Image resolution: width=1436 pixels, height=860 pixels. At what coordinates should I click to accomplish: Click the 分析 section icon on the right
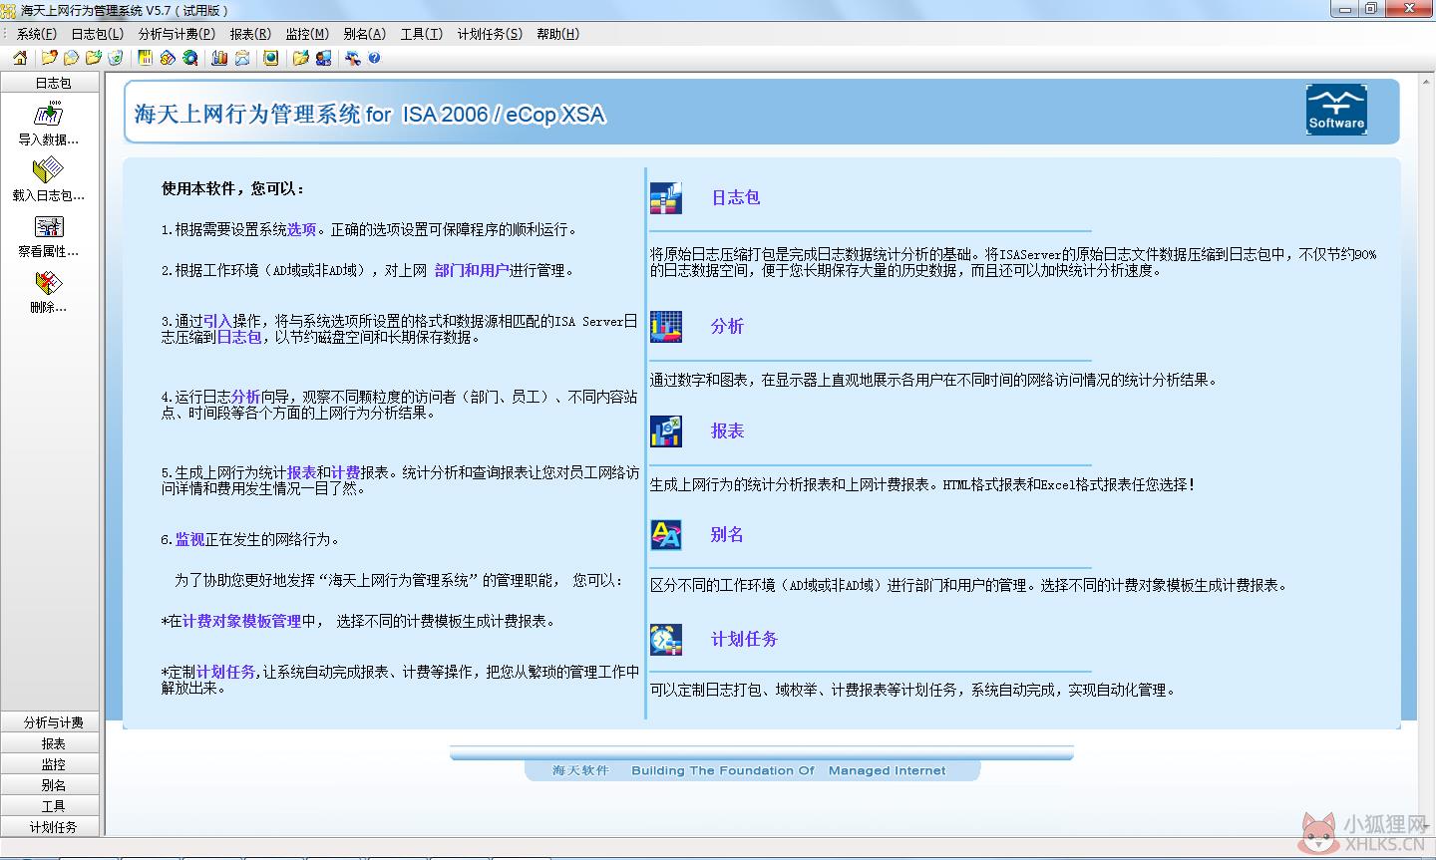coord(666,326)
